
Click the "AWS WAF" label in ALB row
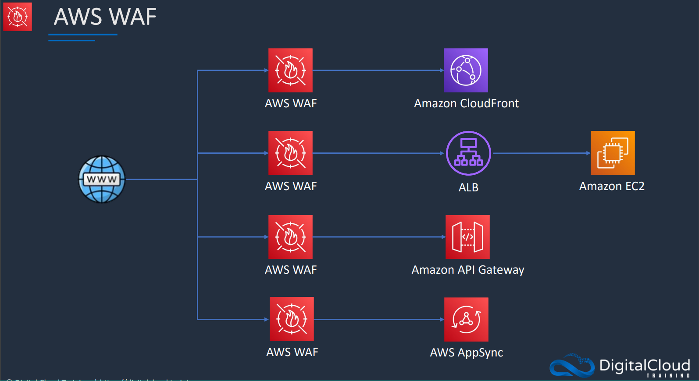291,186
